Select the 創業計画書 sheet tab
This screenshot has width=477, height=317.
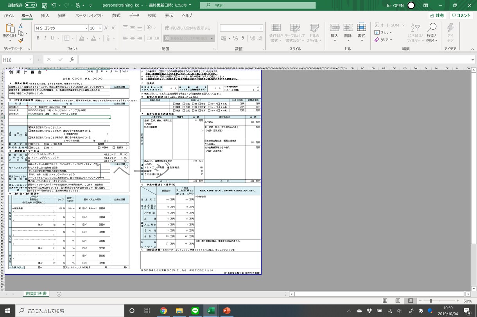click(36, 294)
